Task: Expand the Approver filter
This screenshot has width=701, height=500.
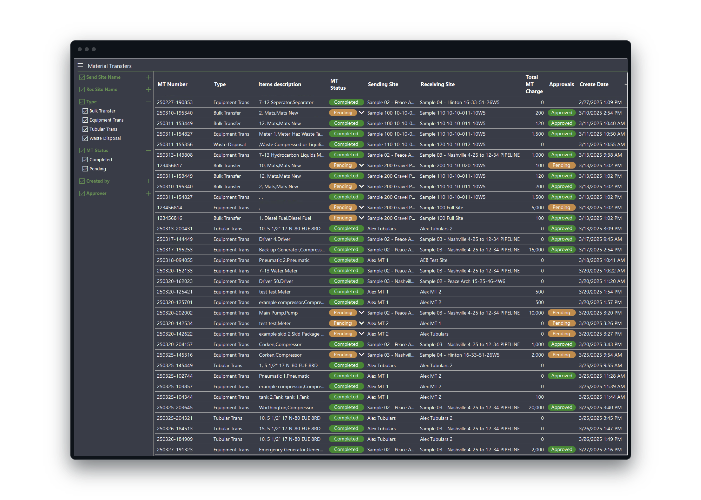Action: pos(148,193)
